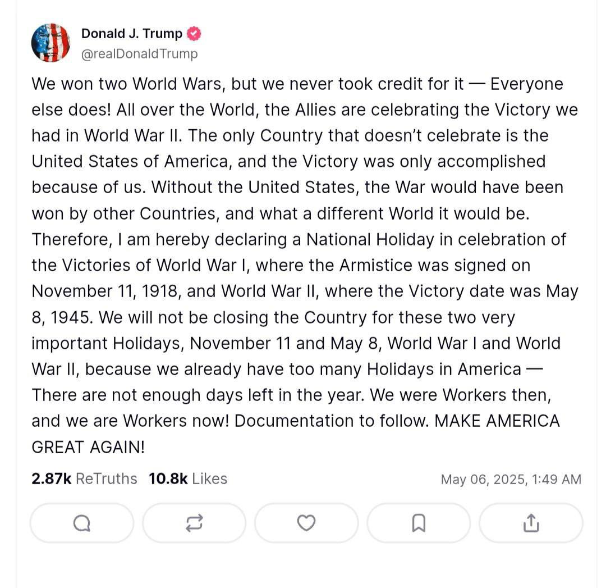The image size is (606, 588).
Task: View the 2.87k ReTruths list
Action: 84,478
